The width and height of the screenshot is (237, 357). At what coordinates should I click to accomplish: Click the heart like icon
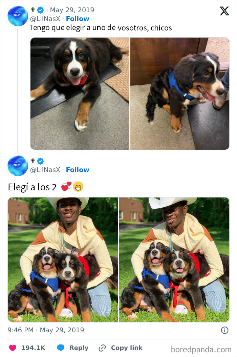pos(13,348)
